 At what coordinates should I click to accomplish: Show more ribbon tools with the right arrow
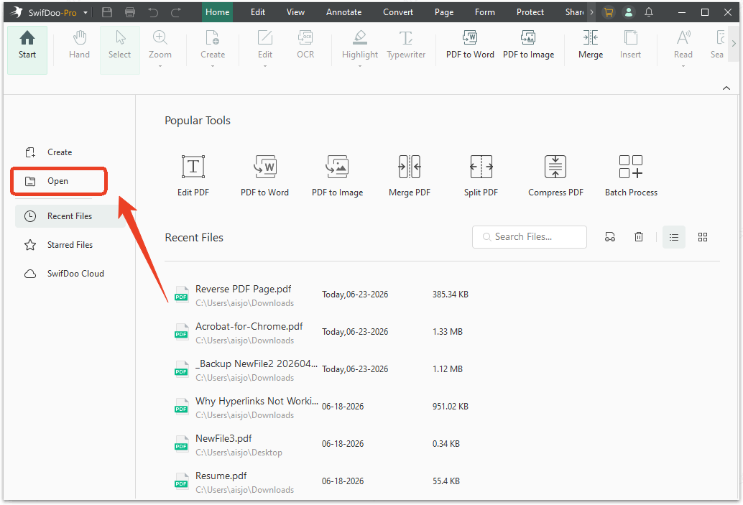(734, 44)
